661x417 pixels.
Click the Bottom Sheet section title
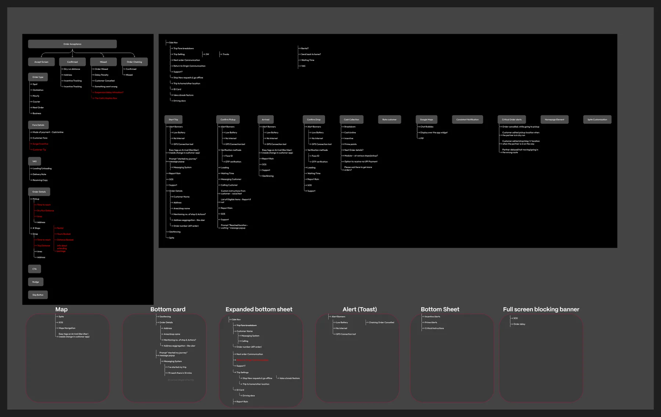pos(440,309)
